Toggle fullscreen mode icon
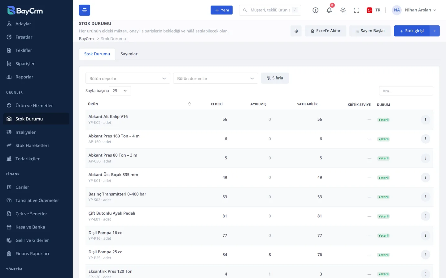This screenshot has height=278, width=446. pos(356,10)
